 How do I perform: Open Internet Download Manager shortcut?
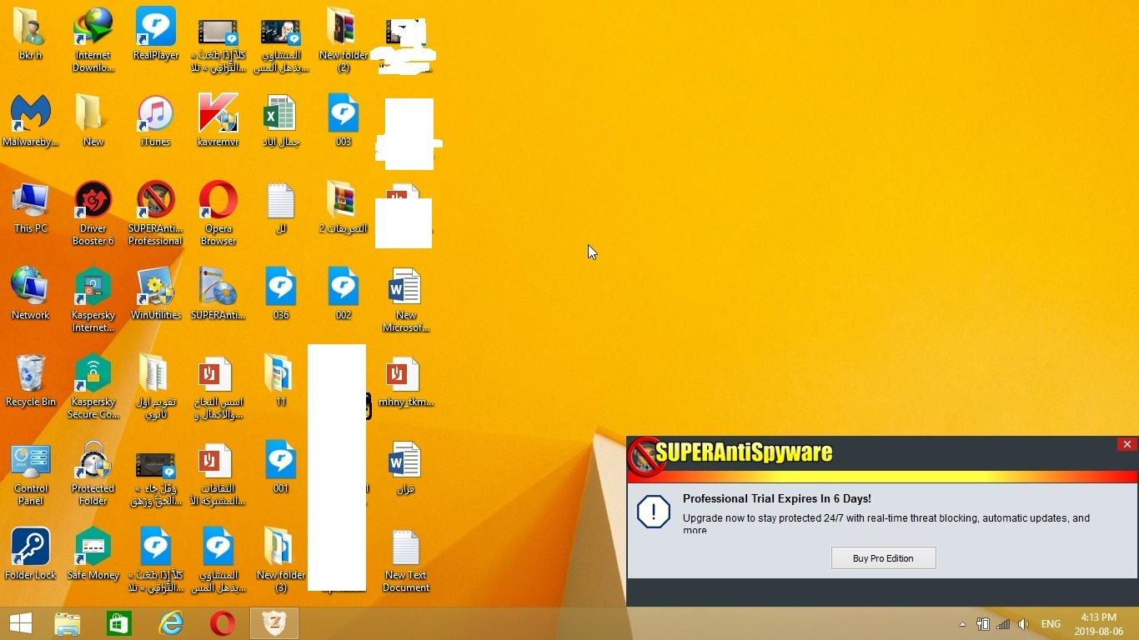(93, 40)
